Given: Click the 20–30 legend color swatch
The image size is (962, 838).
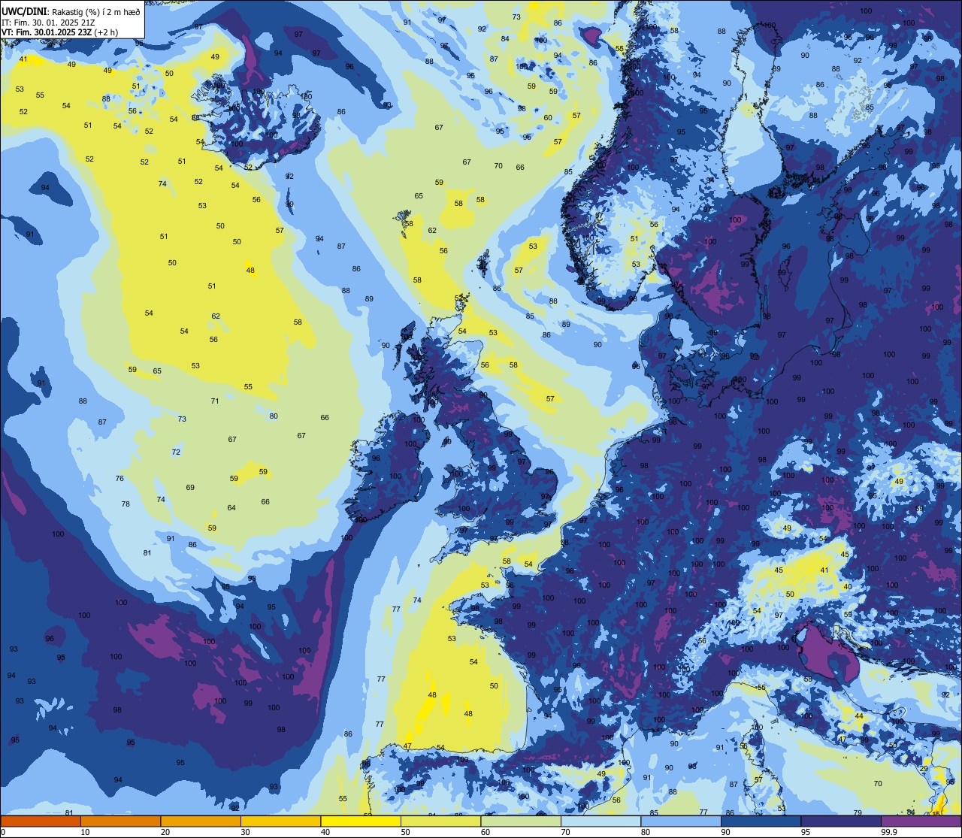Looking at the screenshot, I should [x=201, y=821].
